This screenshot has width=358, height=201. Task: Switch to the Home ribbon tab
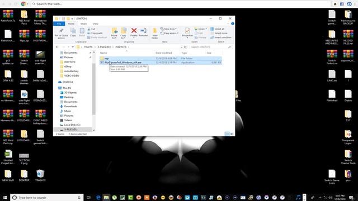point(71,23)
